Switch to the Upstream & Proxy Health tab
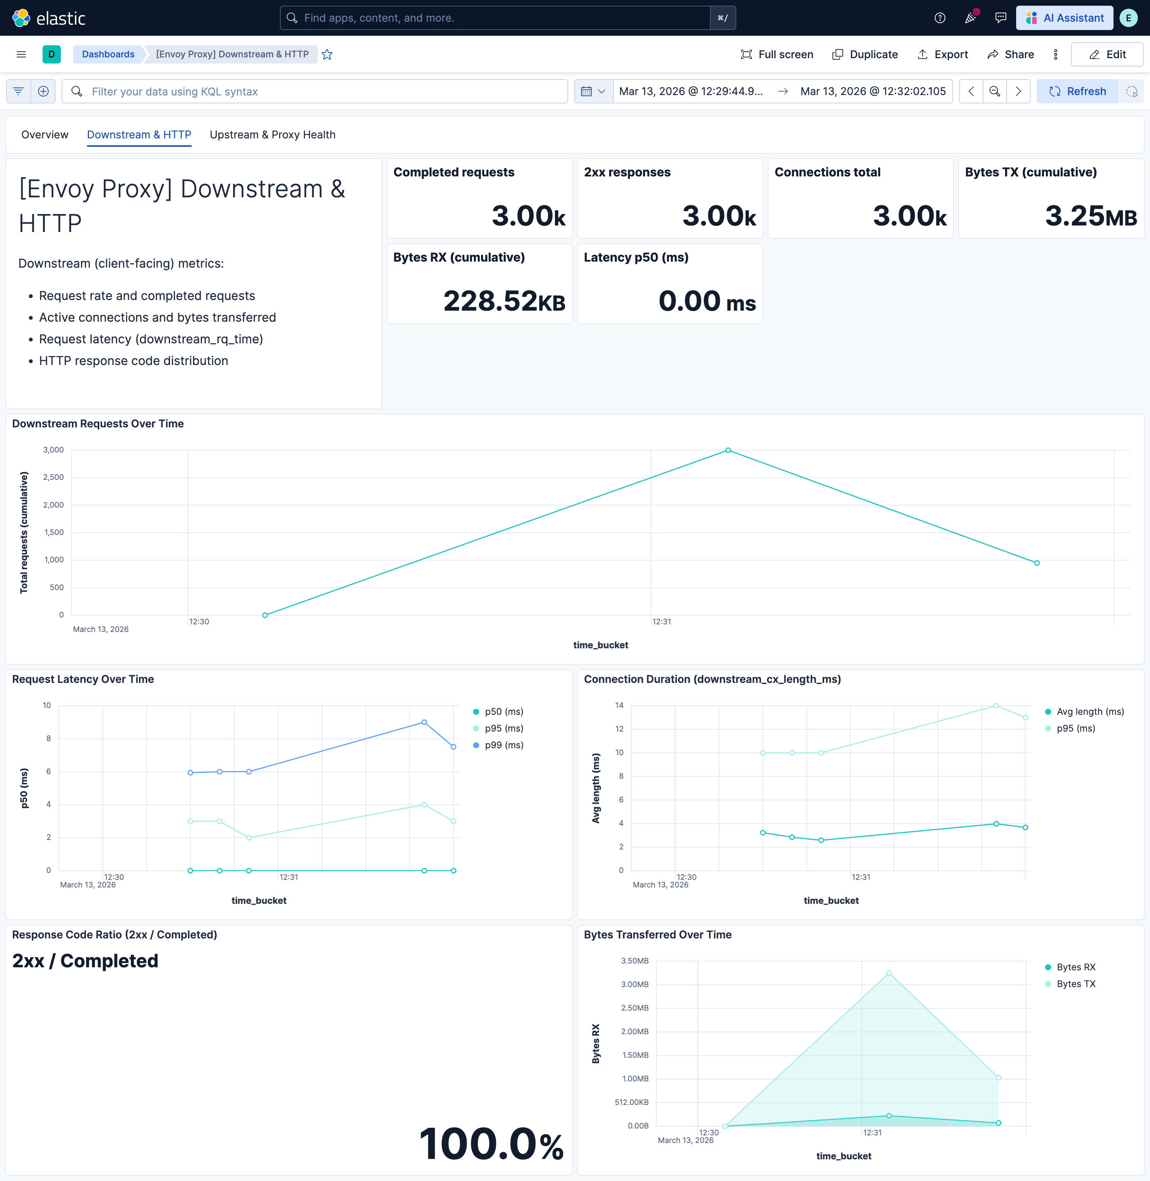Image resolution: width=1150 pixels, height=1181 pixels. pyautogui.click(x=273, y=135)
